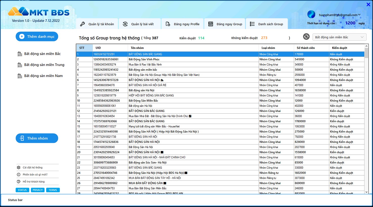
Task: Select Bất động sản miền Bắc category
Action: tap(42, 54)
